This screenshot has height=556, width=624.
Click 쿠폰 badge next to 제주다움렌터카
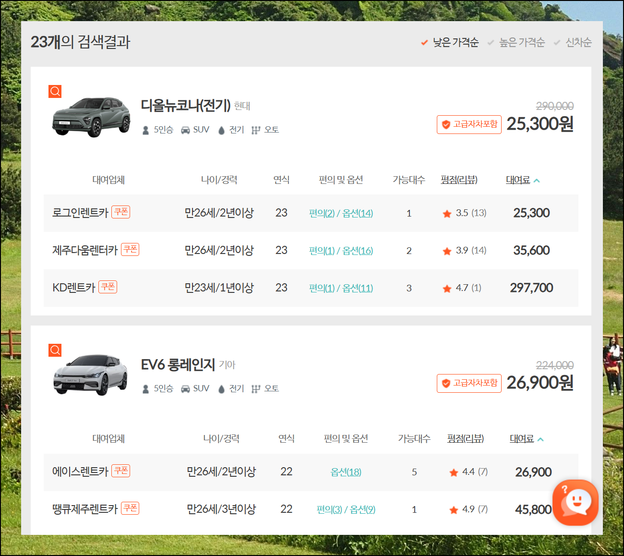(130, 249)
